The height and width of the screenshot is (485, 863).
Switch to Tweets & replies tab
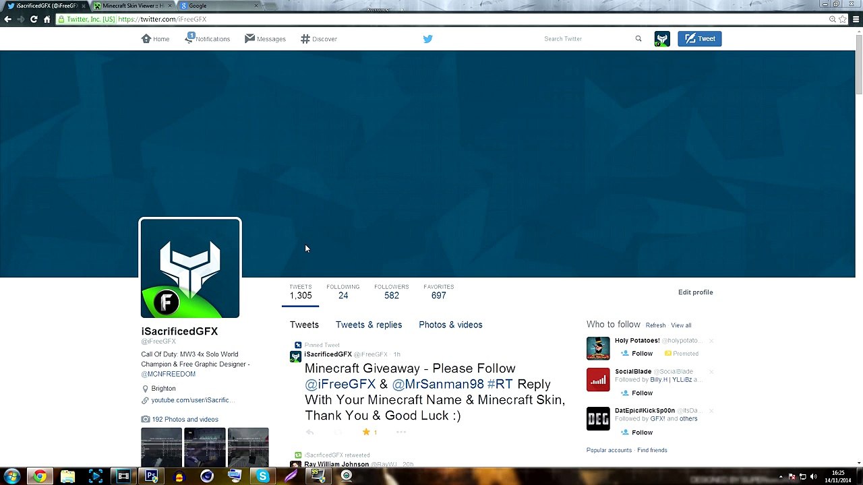pos(369,325)
